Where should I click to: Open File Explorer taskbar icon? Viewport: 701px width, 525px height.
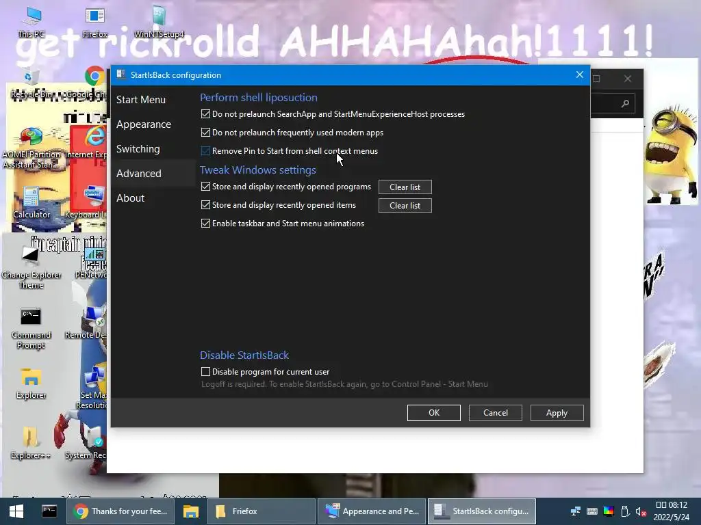tap(191, 511)
